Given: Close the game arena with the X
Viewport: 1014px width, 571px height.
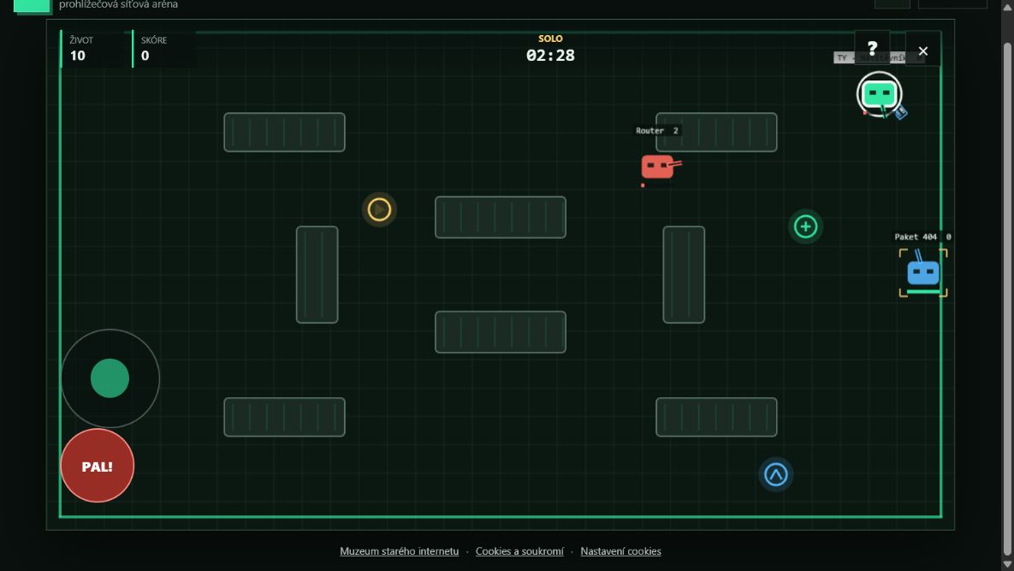Looking at the screenshot, I should [922, 51].
